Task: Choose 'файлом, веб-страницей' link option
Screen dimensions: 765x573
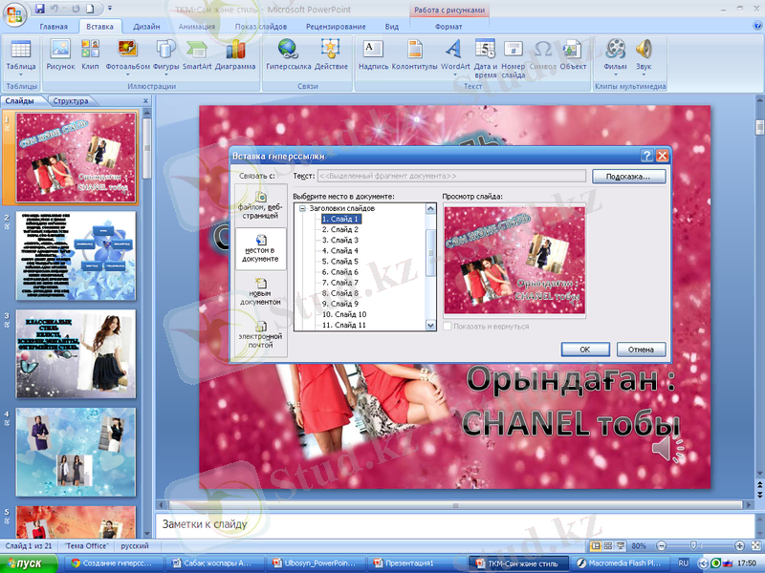Action: 260,203
